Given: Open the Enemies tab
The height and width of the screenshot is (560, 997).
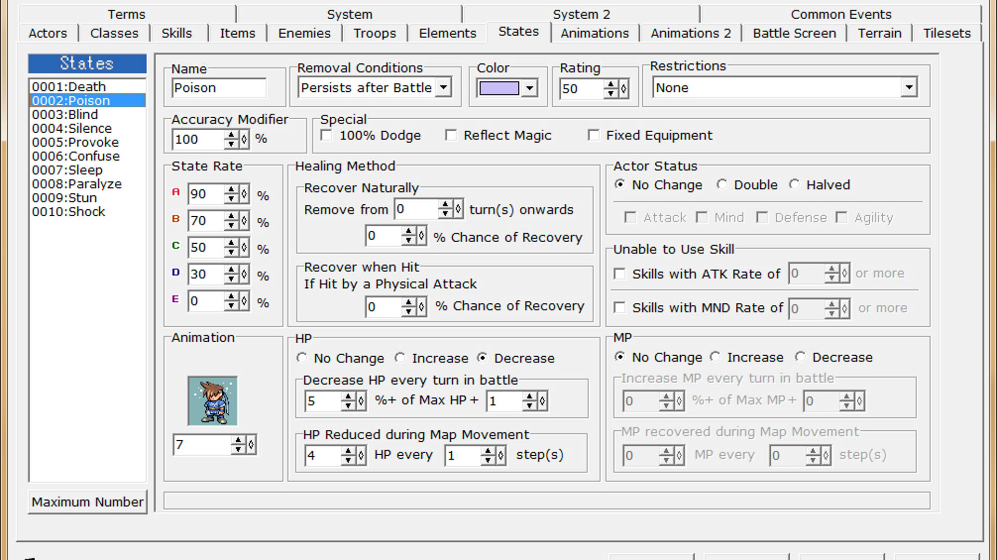Looking at the screenshot, I should [304, 33].
